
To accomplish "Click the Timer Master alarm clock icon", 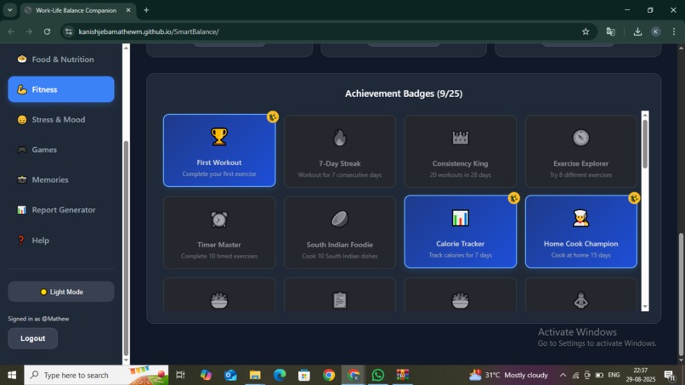I will point(219,219).
